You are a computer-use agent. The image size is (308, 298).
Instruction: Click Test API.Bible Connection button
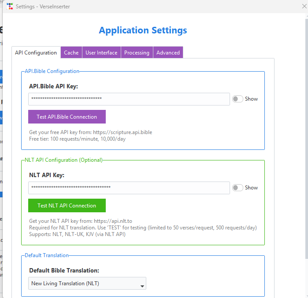click(67, 117)
